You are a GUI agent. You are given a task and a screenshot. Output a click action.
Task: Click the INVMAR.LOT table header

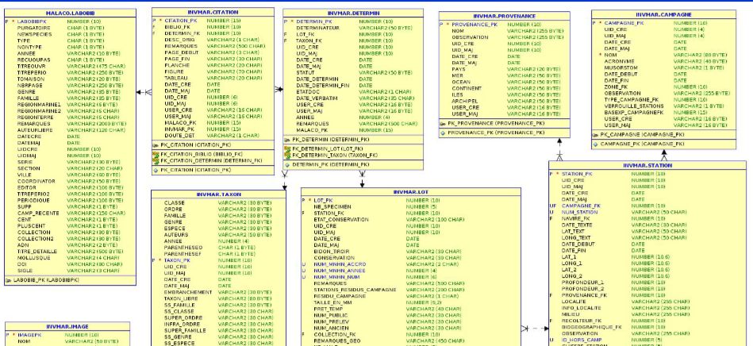(x=409, y=192)
